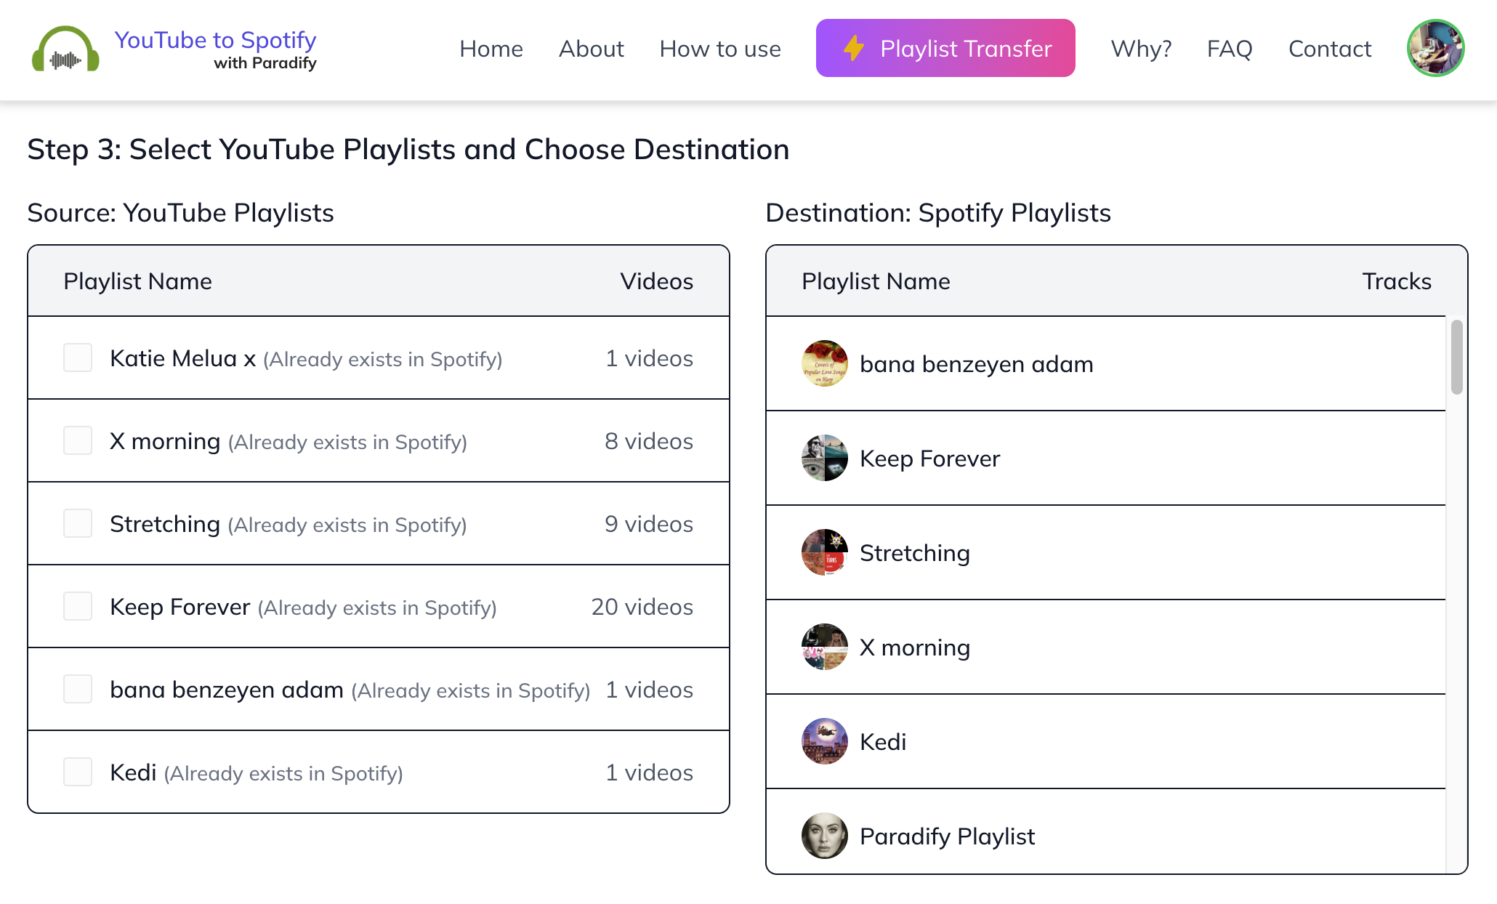Select Kedi in Spotify destination list
The width and height of the screenshot is (1497, 904).
tap(1106, 741)
